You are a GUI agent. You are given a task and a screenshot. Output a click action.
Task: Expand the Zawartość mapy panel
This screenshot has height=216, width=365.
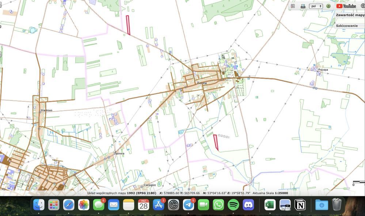pyautogui.click(x=350, y=15)
